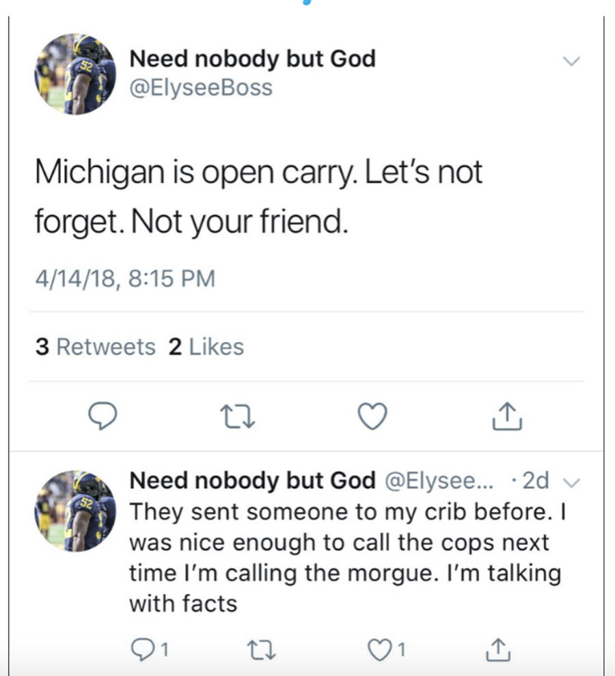Screen dimensions: 615x676
Task: Like the main tweet with heart
Action: (x=372, y=416)
